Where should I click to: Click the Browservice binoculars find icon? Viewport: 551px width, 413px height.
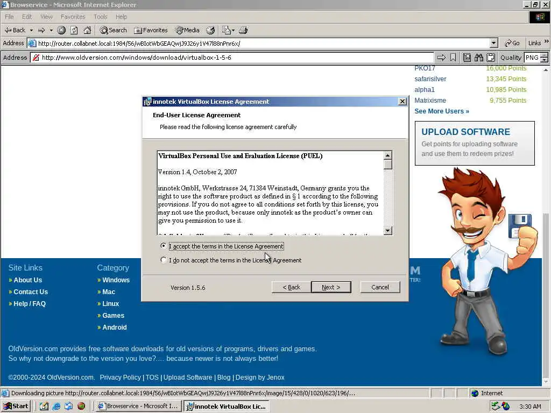[x=478, y=58]
